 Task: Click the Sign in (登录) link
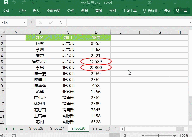168,11
